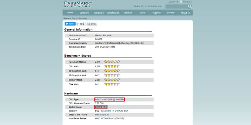
Task: Click the Google+ share button
Action: [x=81, y=24]
